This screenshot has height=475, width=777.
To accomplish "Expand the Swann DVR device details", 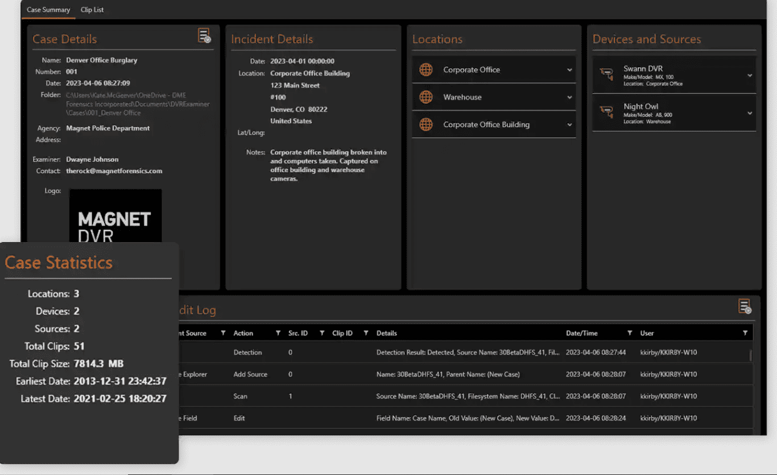I will pos(750,75).
